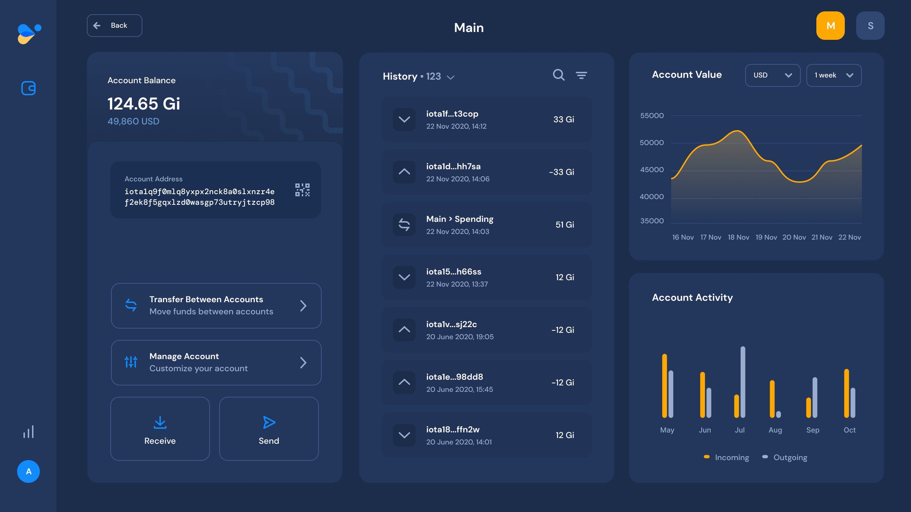Click the Transfer Between Accounts button

point(216,306)
